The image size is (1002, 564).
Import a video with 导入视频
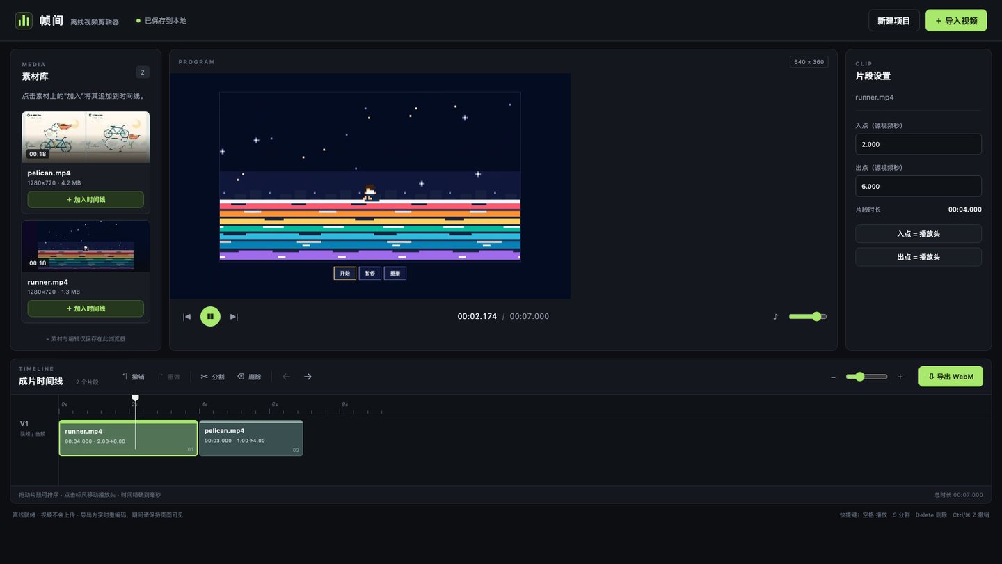(x=956, y=21)
